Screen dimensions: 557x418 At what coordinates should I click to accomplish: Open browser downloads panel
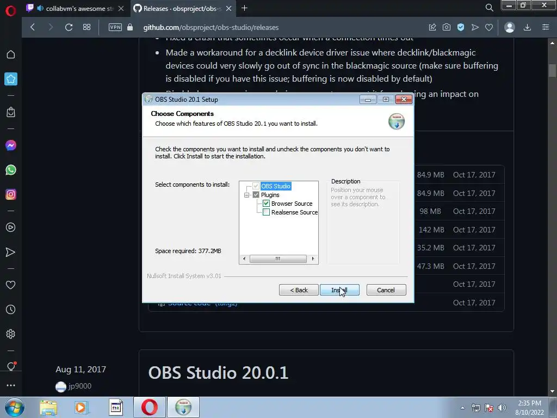click(x=527, y=27)
